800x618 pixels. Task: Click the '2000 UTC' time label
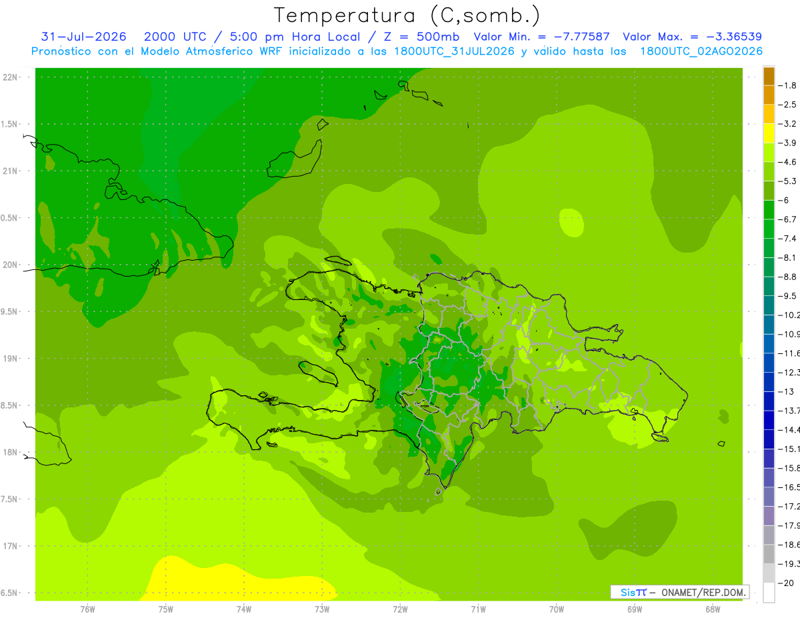pos(175,37)
